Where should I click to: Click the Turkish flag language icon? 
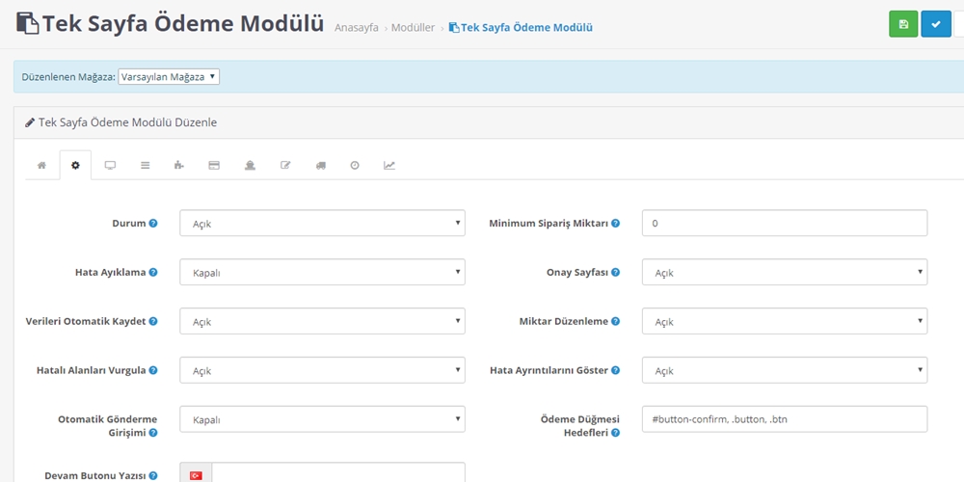196,475
